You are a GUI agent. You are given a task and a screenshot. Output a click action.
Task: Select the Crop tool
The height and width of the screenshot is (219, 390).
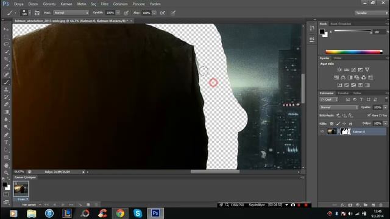6,59
